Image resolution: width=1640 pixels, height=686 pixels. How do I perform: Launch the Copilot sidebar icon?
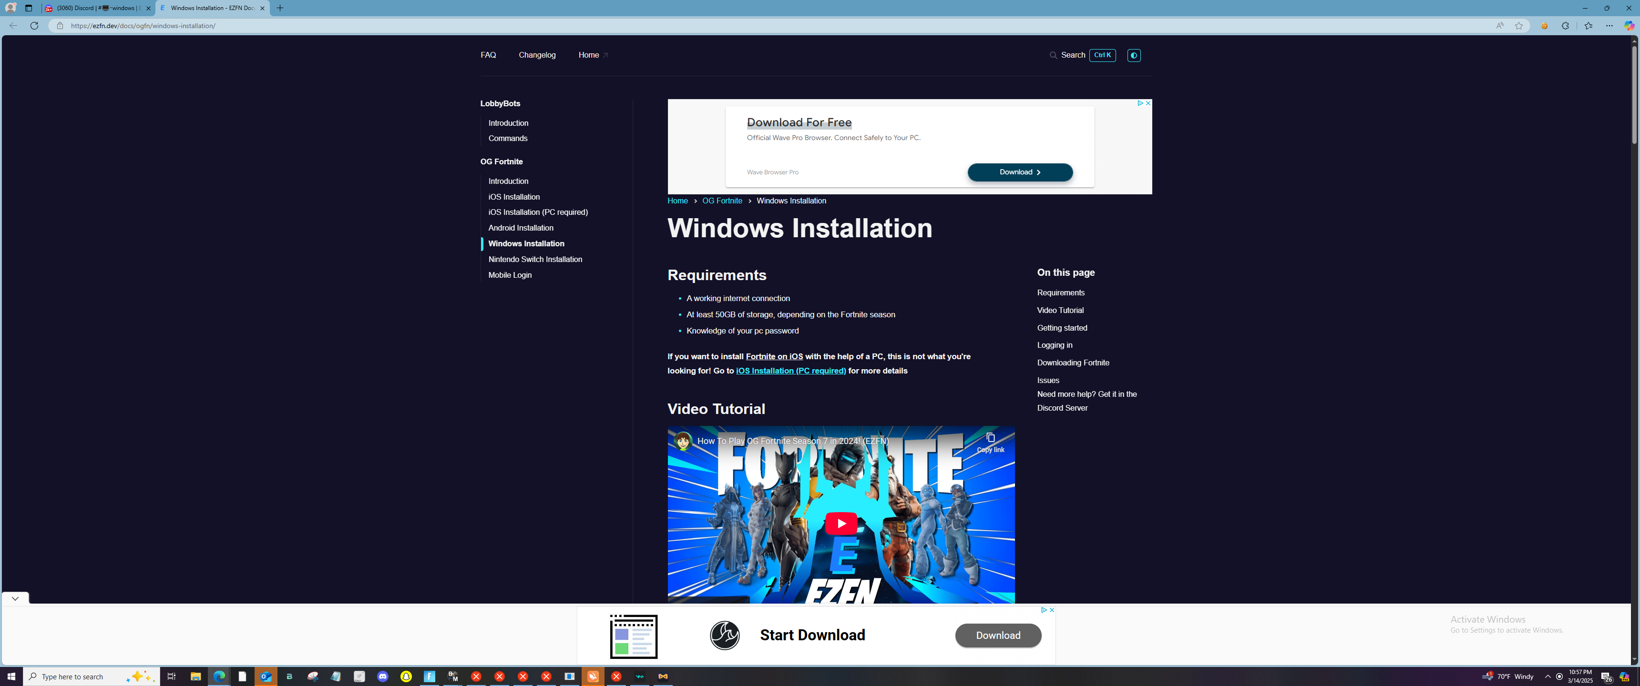1629,26
